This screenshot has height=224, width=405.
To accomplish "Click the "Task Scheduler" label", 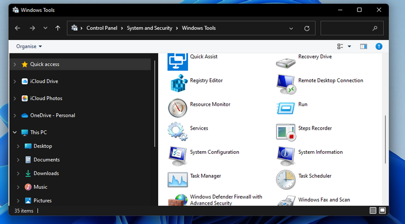I will click(315, 176).
